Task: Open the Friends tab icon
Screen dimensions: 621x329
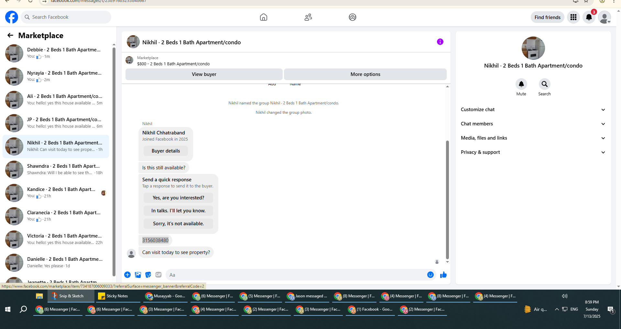Action: point(308,17)
